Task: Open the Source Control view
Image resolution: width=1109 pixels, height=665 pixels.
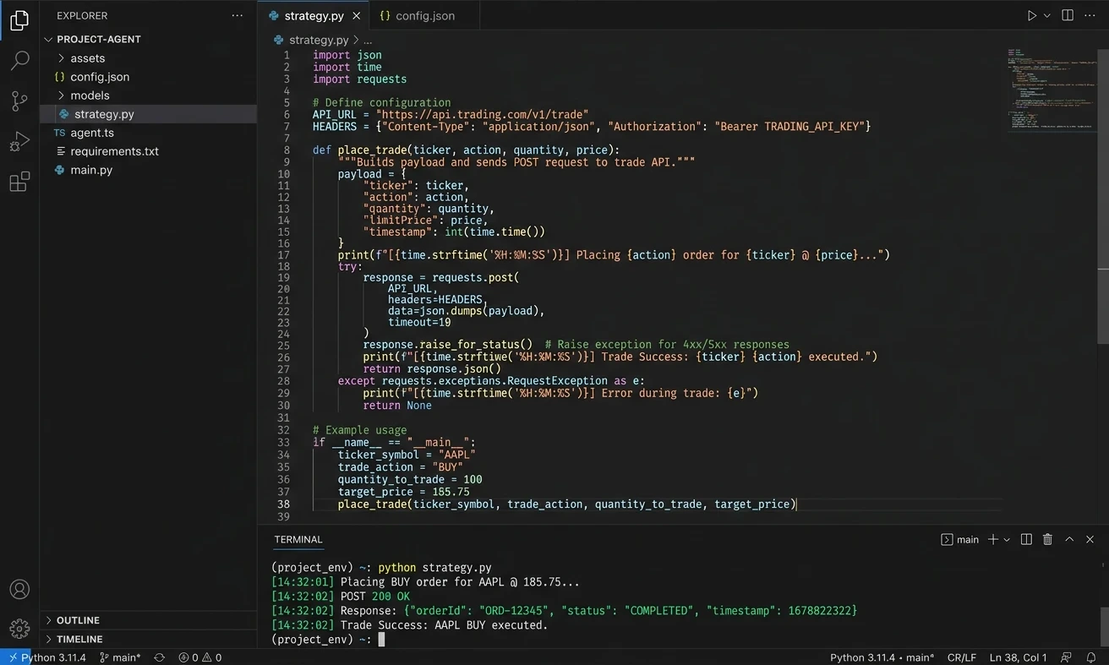Action: (19, 101)
